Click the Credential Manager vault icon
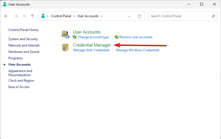This screenshot has height=139, width=221. click(65, 47)
